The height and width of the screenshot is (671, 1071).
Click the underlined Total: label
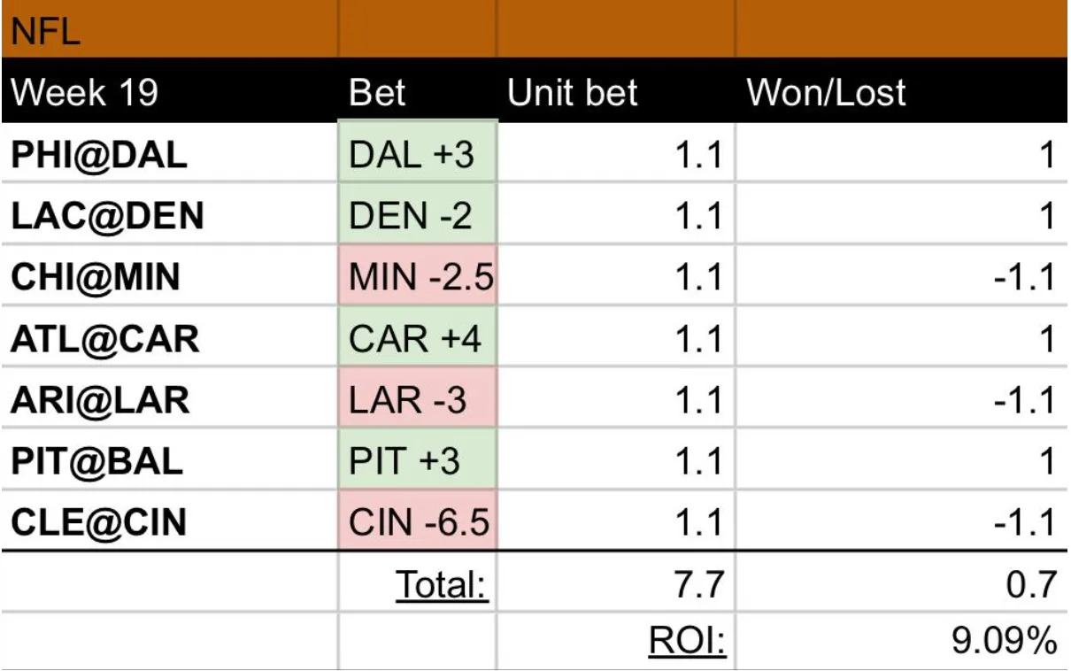tap(442, 585)
